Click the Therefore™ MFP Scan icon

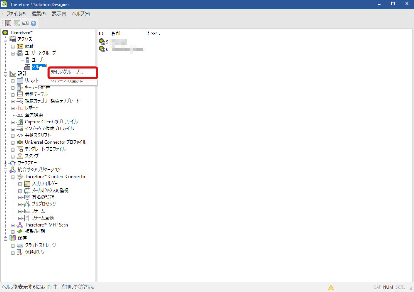pos(20,225)
